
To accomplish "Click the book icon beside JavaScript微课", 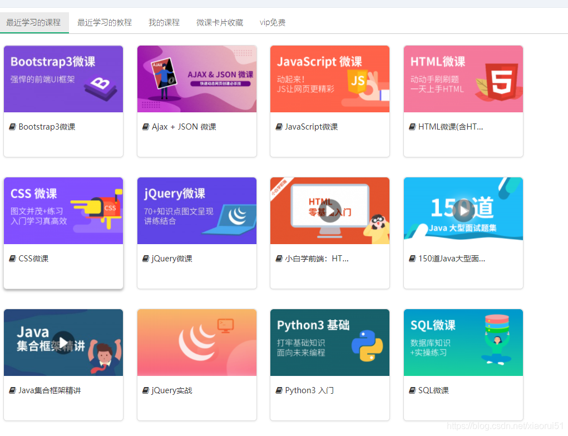I will 279,126.
